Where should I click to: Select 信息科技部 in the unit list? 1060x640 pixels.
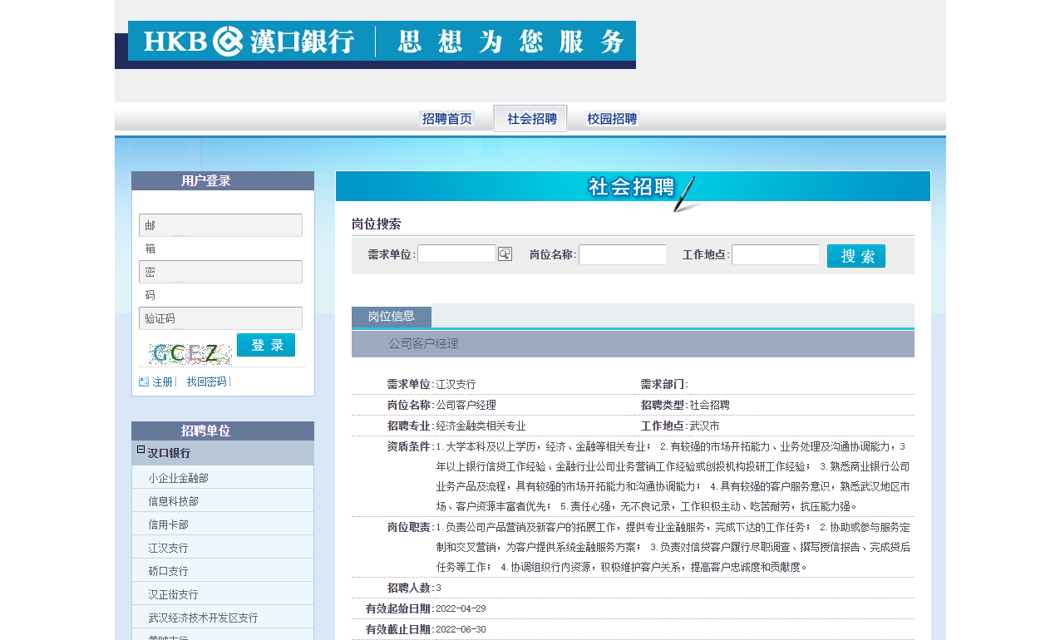coord(173,501)
